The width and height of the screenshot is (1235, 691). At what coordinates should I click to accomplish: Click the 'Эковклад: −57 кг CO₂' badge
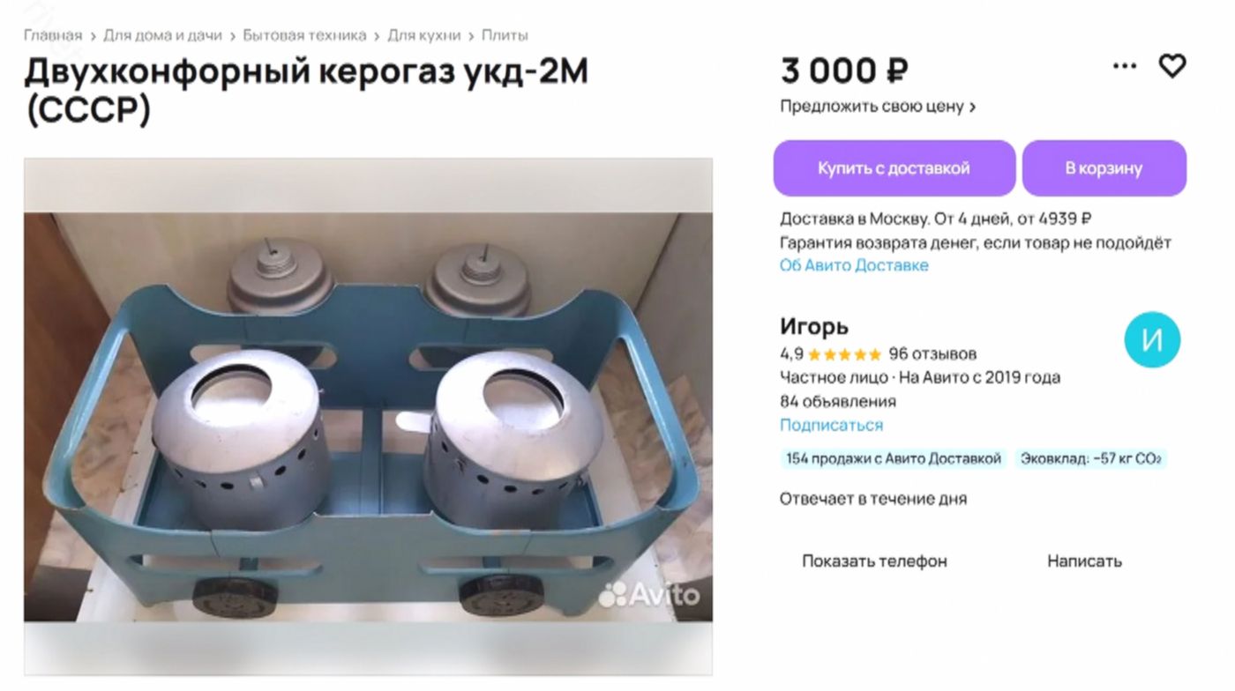(1090, 459)
